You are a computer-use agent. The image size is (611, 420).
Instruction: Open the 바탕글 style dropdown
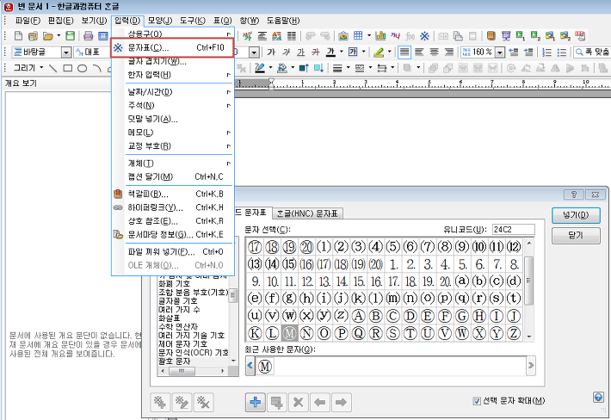[x=66, y=52]
